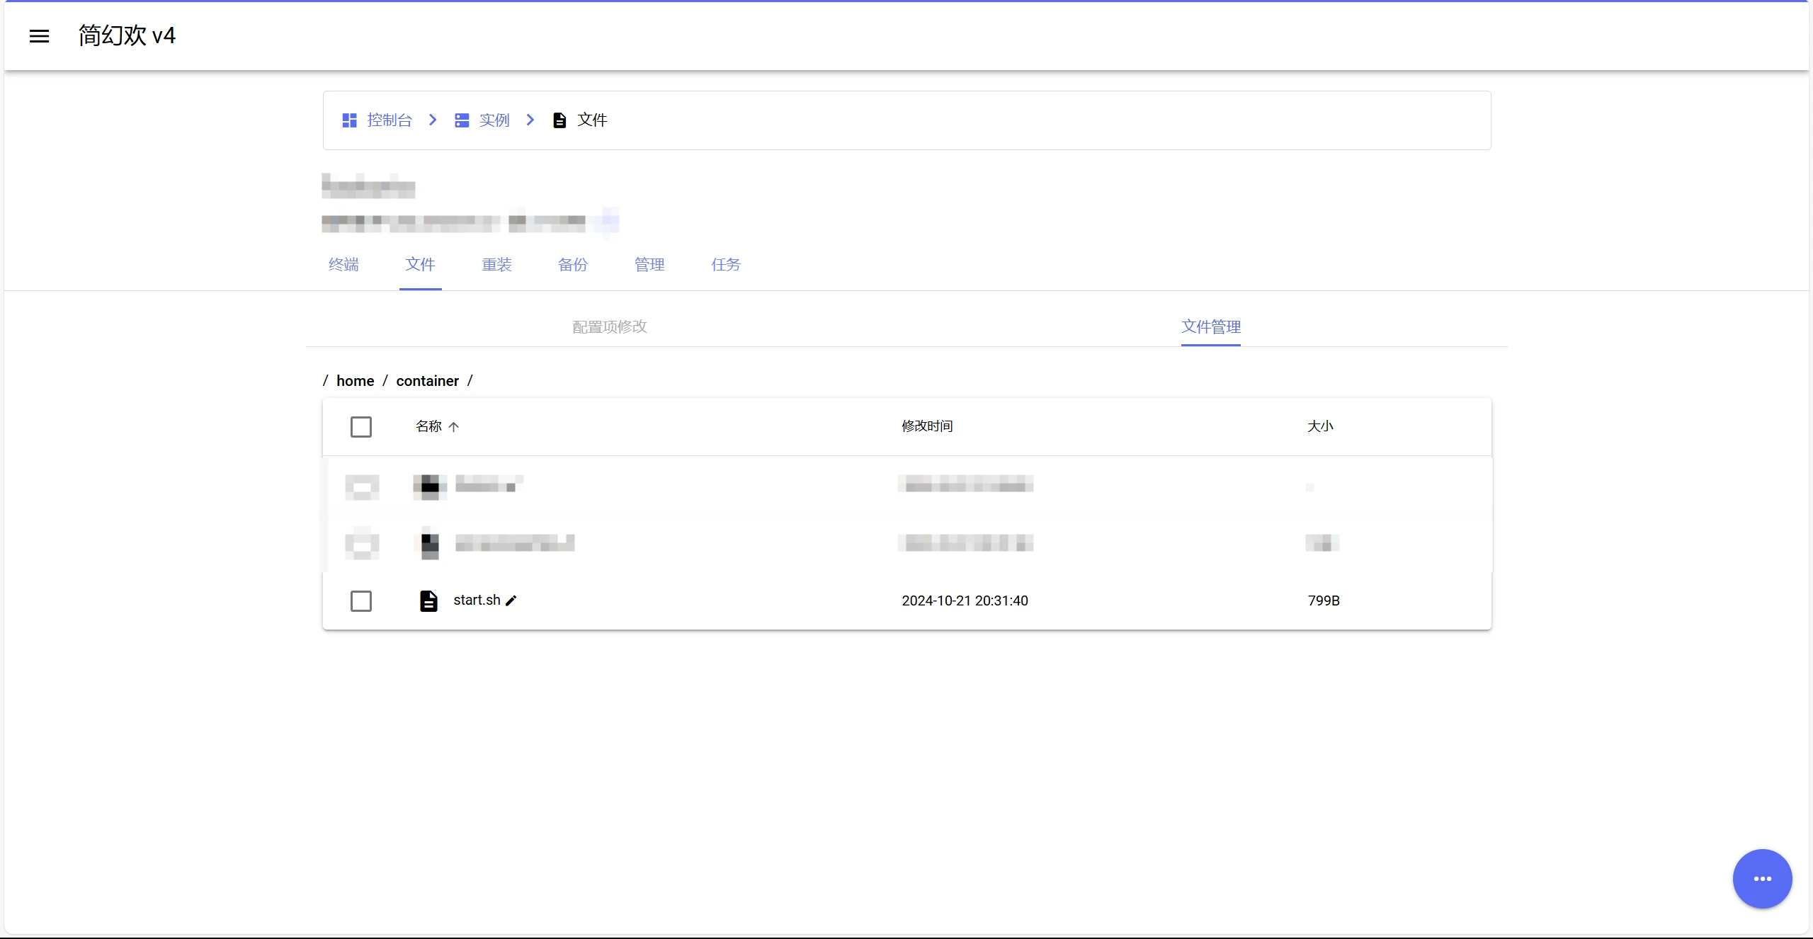Viewport: 1813px width, 939px height.
Task: Select the 文件管理 sub-tab
Action: (x=1210, y=326)
